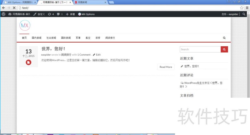Click the author link easpider under post title
Screen dimensions: 250x135
46,55
